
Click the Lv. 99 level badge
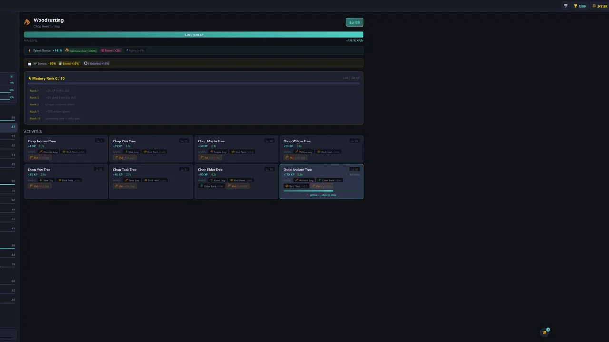(354, 22)
